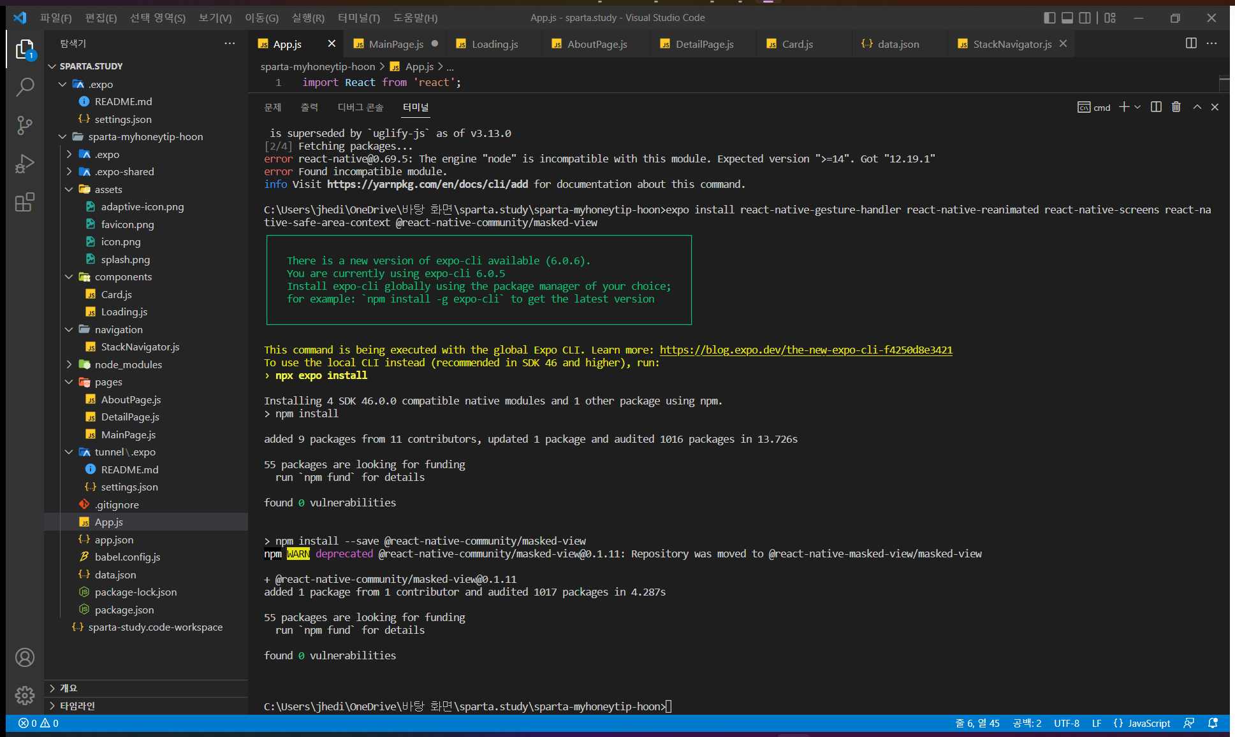
Task: Open the Search view in activity bar
Action: tap(25, 87)
